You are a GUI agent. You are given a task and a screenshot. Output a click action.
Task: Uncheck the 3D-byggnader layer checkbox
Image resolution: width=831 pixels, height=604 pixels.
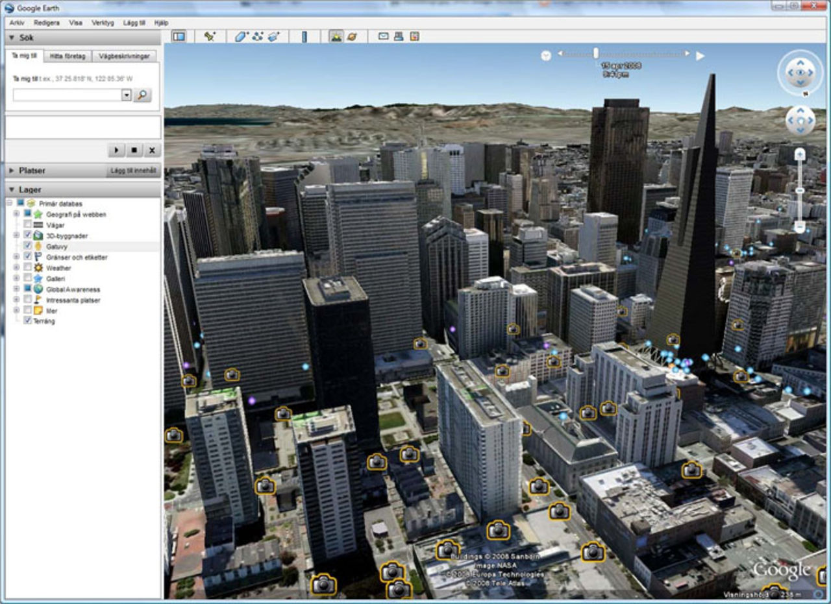click(27, 236)
